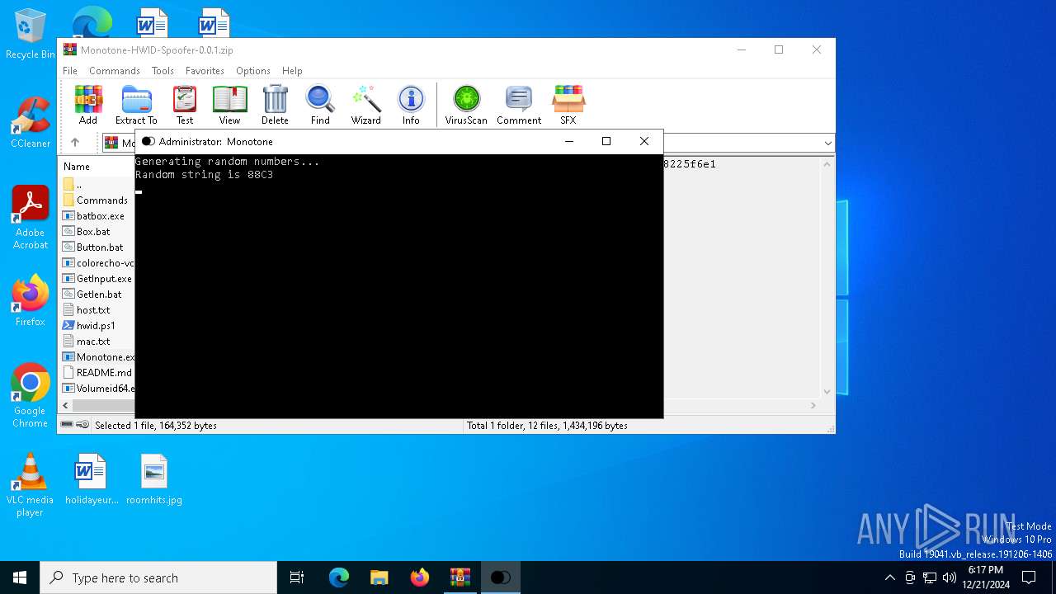The width and height of the screenshot is (1056, 594).
Task: Click the Extract To toolbar icon
Action: [136, 105]
